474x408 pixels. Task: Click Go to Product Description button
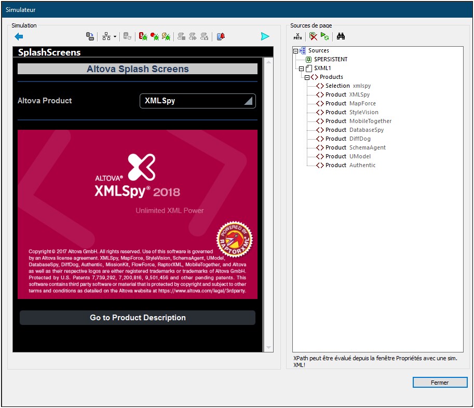coord(138,318)
